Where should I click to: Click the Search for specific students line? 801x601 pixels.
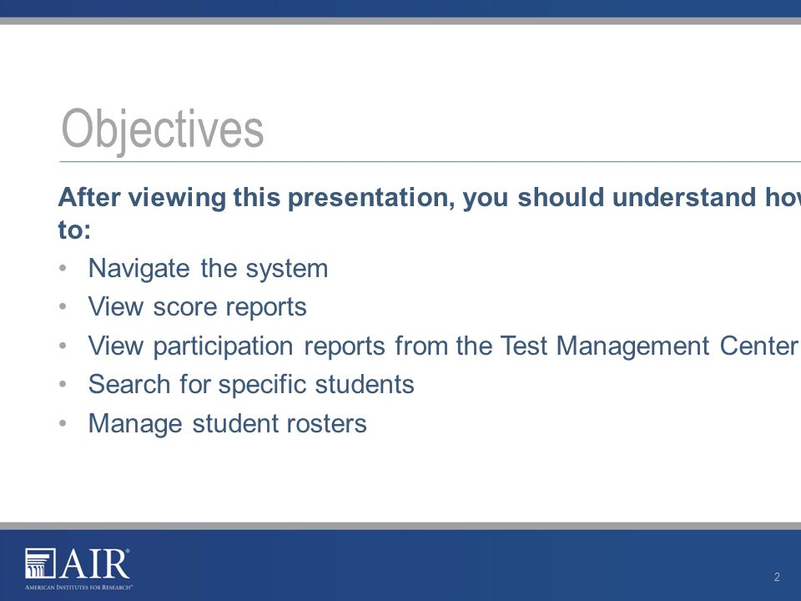coord(251,384)
